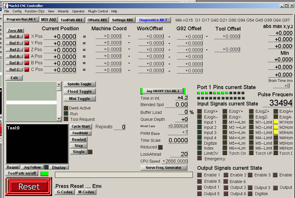295x198 pixels.
Task: Click the Repeats count field
Action: click(119, 127)
